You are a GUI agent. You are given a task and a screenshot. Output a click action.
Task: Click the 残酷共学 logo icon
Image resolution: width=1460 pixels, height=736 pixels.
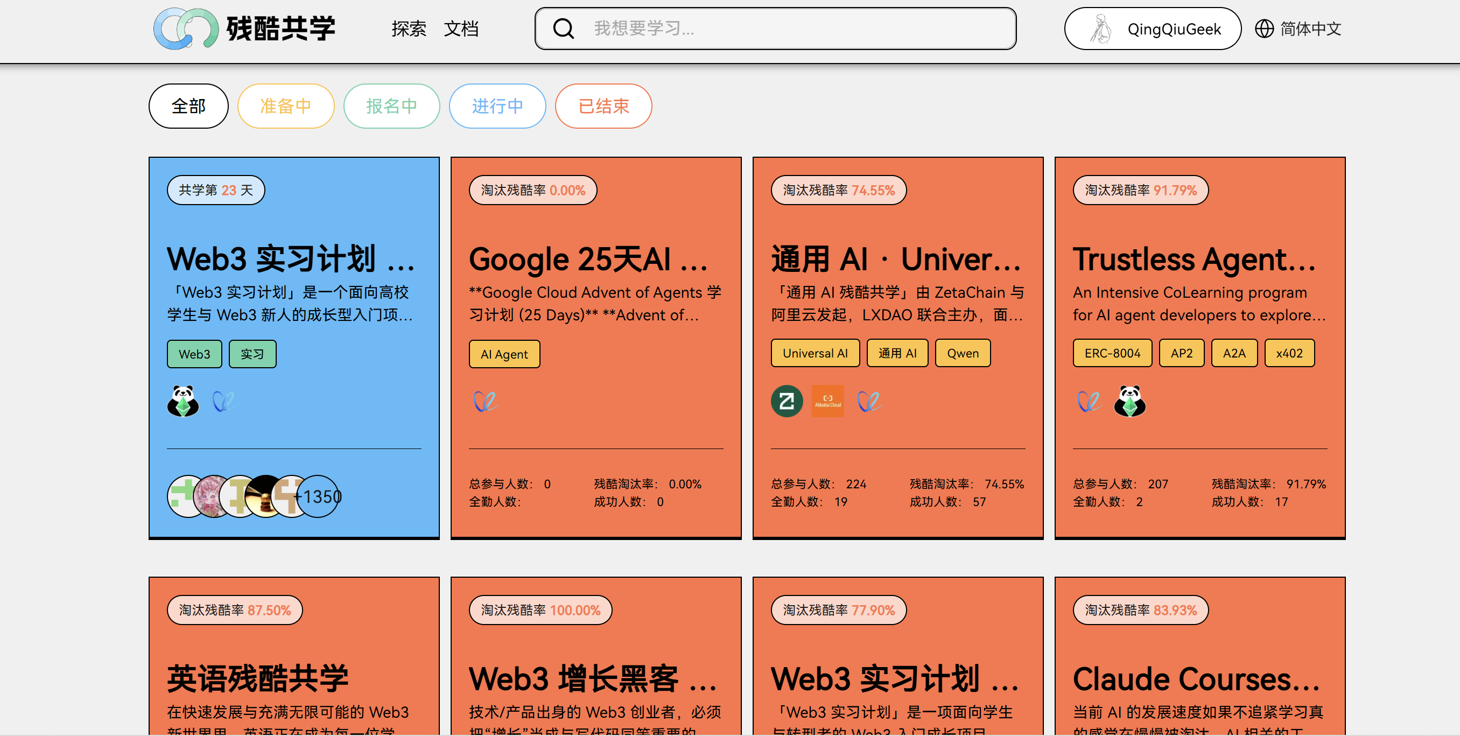[185, 29]
